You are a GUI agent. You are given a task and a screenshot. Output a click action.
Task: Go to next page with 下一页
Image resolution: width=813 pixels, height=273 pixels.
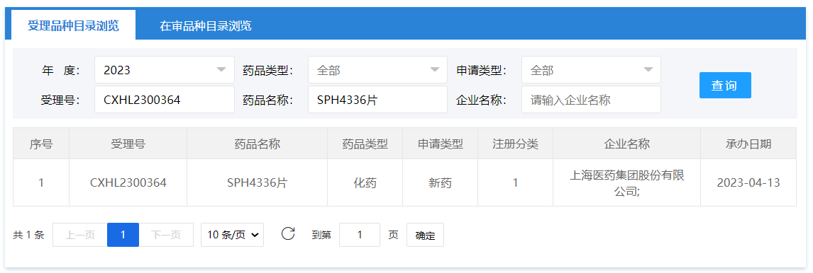tap(166, 235)
